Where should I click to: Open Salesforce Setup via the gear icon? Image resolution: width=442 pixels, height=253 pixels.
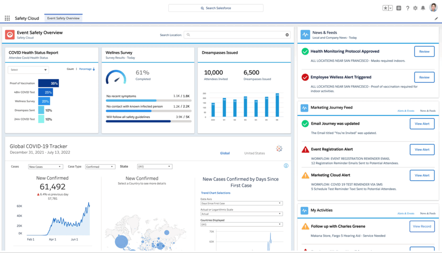click(415, 8)
